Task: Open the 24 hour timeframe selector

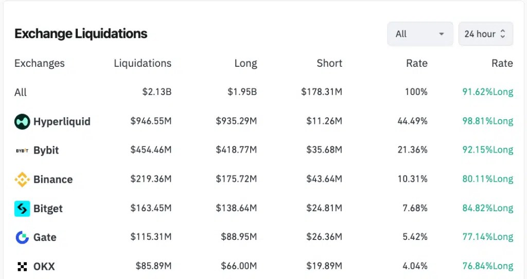Action: point(485,34)
